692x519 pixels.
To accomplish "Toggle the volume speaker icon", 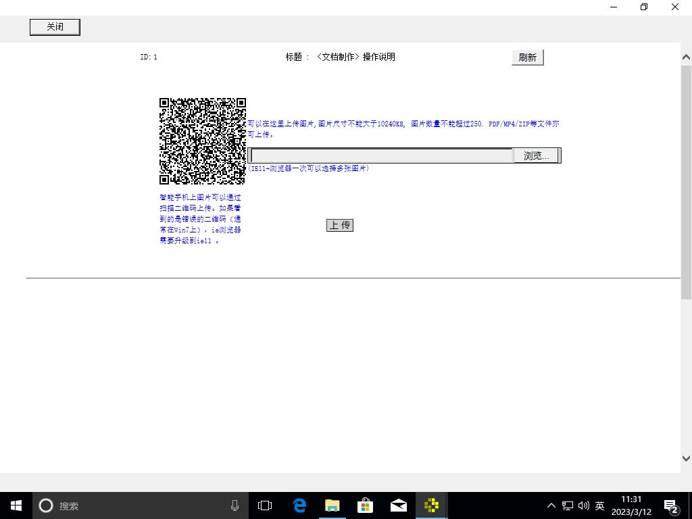I will [x=584, y=505].
